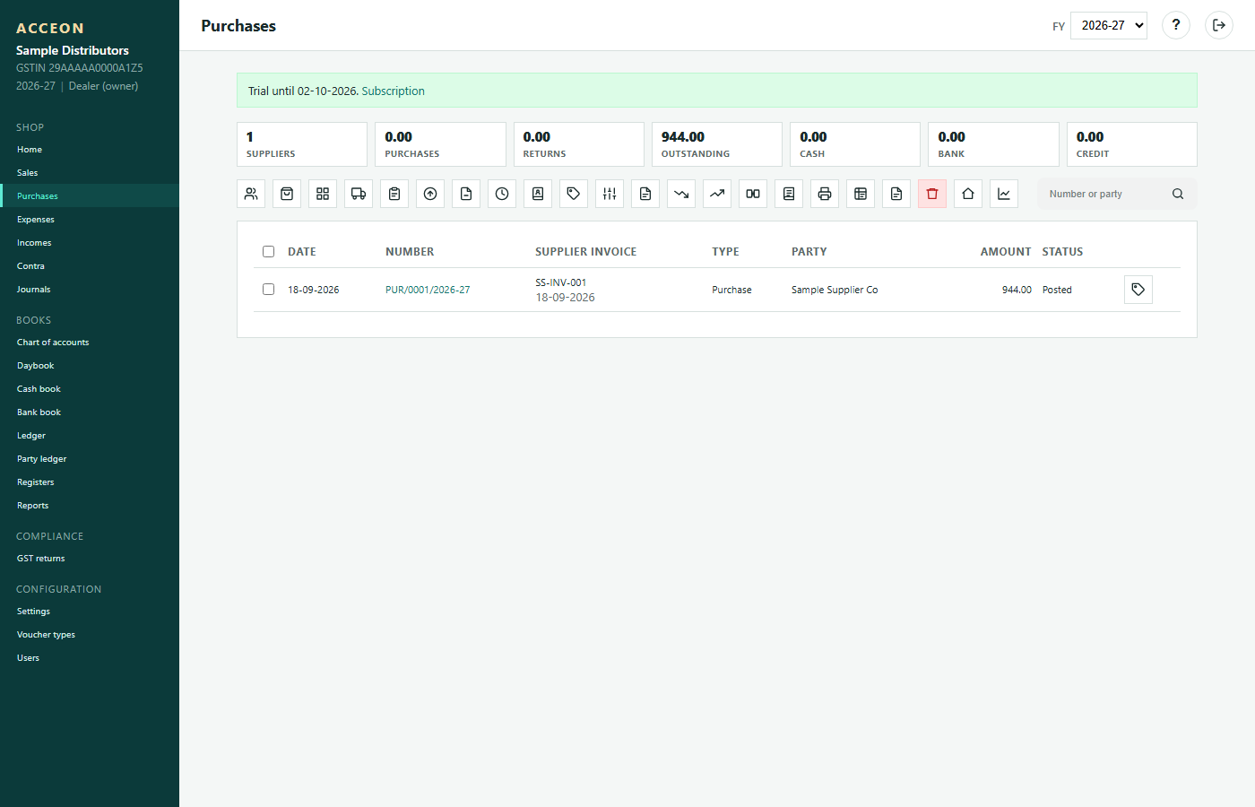
Task: Open Sales in the sidebar
Action: point(90,173)
